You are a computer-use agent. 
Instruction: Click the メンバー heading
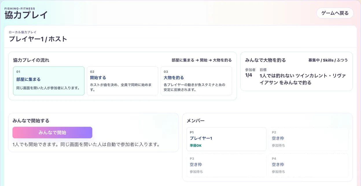tap(196, 121)
